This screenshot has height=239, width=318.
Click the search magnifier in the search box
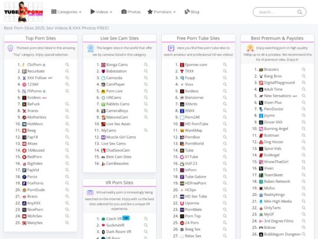pyautogui.click(x=300, y=12)
